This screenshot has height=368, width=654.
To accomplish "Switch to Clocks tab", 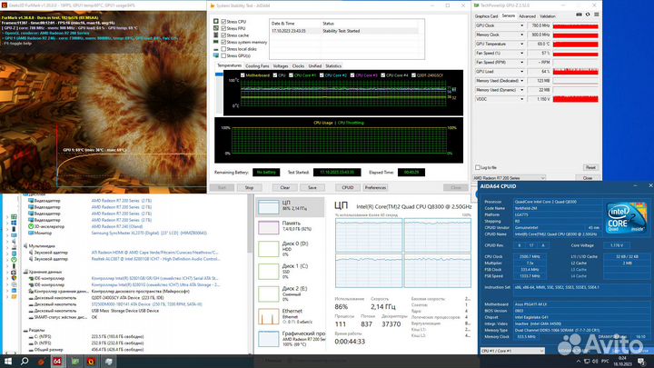I will (298, 66).
